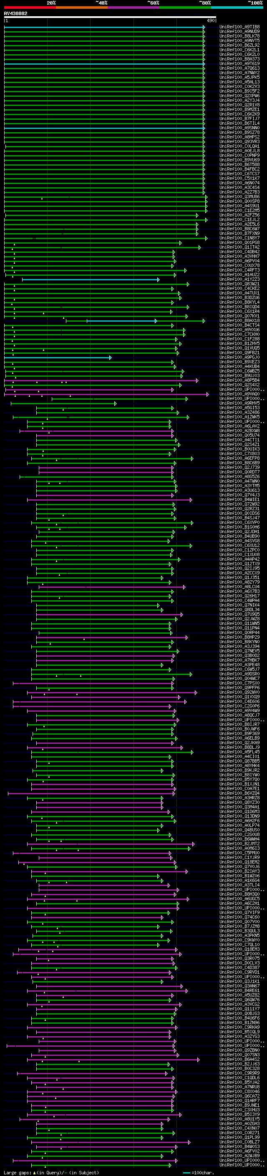Click hit label UniRef100_A5FL45
This screenshot has width=267, height=1176.
239,752
